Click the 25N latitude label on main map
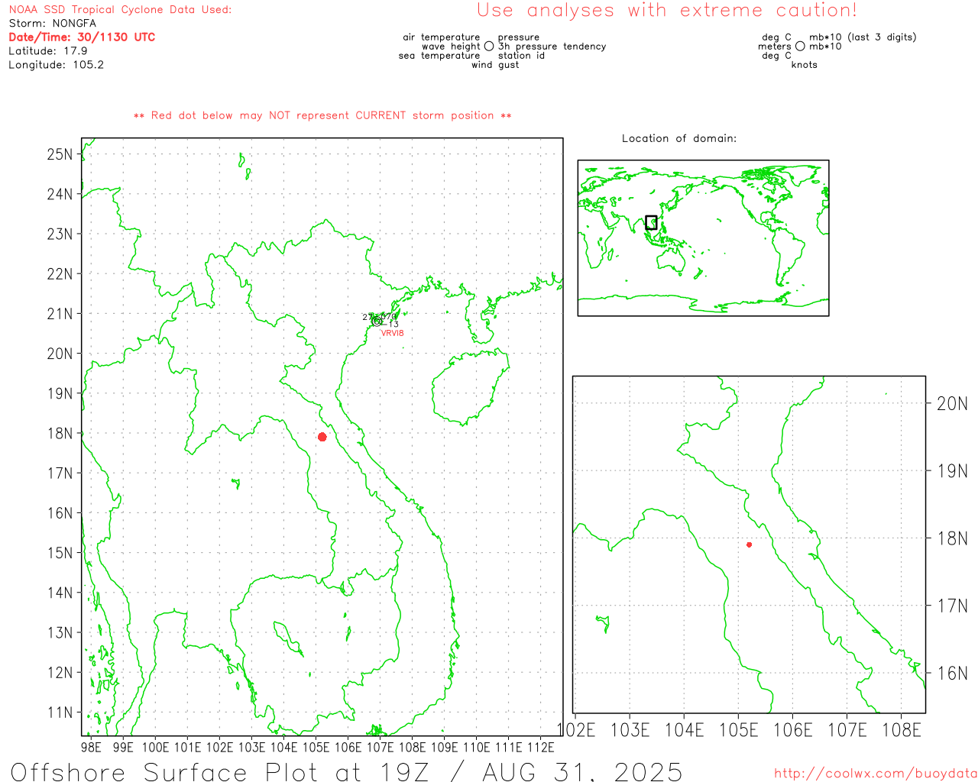This screenshot has height=782, width=978. click(60, 154)
